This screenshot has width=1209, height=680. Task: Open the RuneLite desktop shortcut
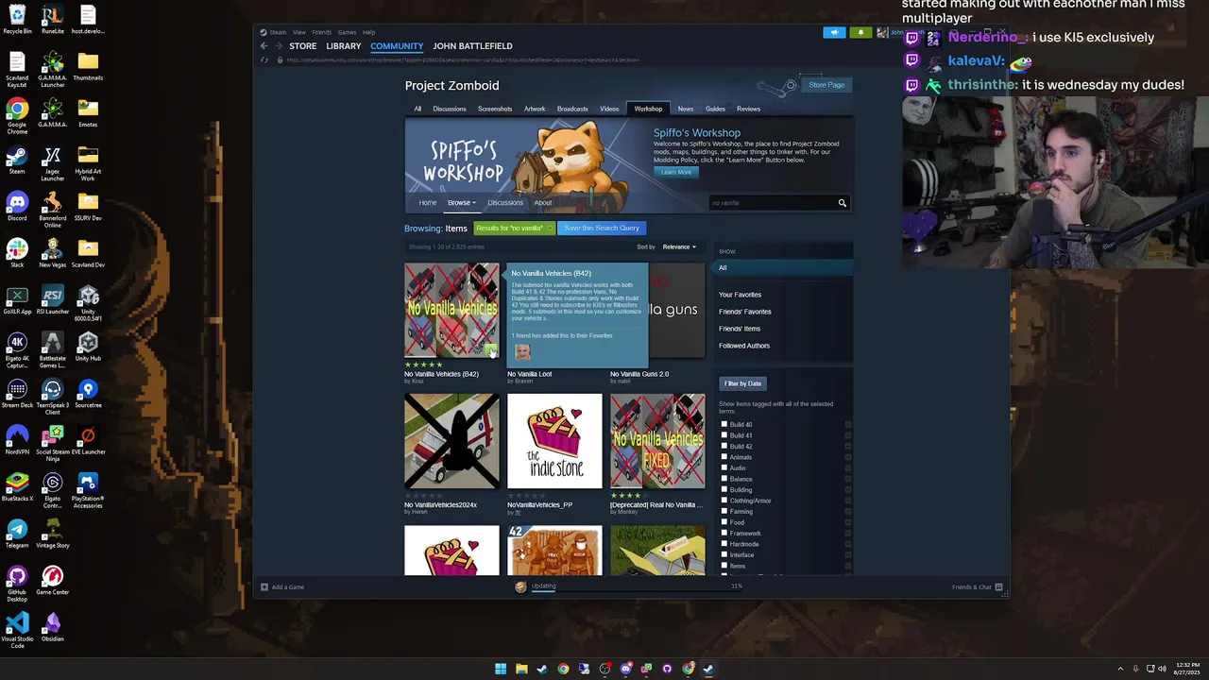click(x=53, y=19)
